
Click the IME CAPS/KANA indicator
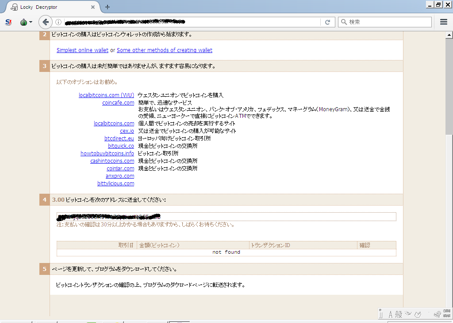(x=447, y=313)
